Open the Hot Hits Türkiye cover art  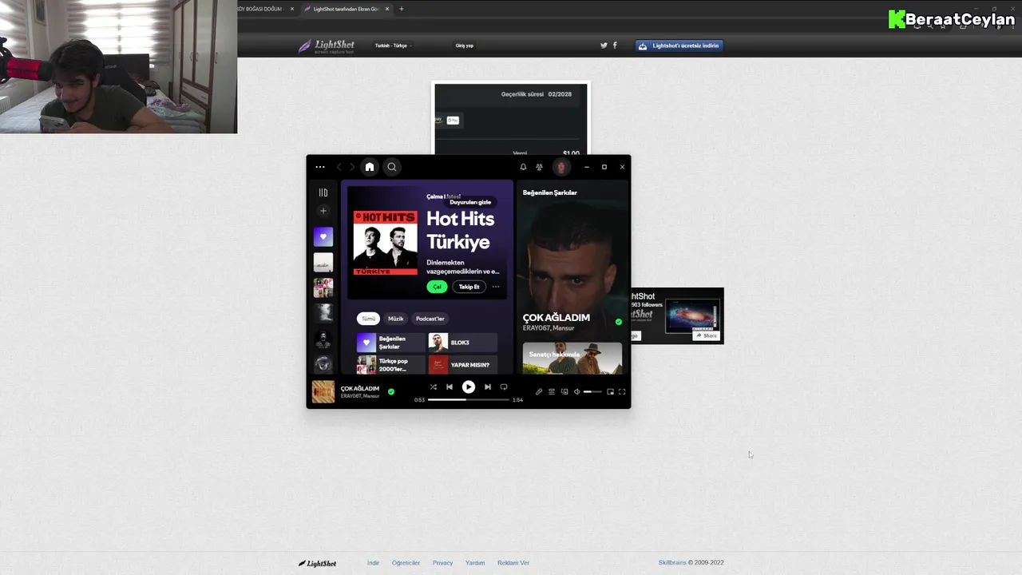[x=385, y=243]
